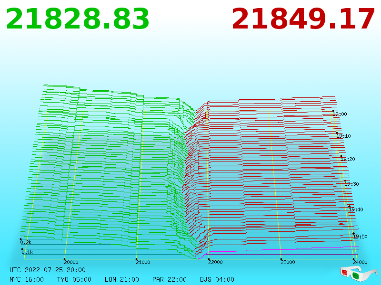Select the 19:10 time axis label
381x285 pixels.
(343, 136)
